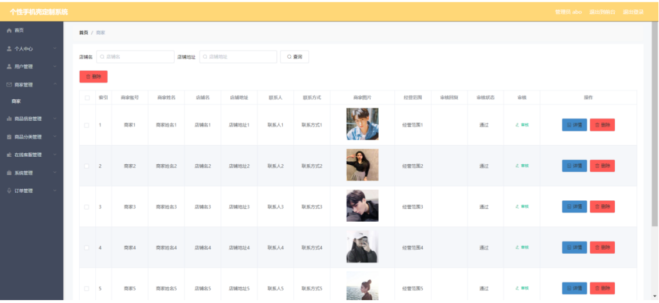Click the red bulk 删除 button above table
The image size is (659, 303).
pos(93,77)
